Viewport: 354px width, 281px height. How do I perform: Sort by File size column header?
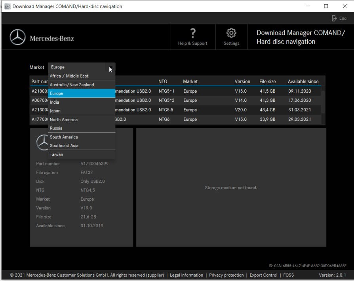point(267,82)
